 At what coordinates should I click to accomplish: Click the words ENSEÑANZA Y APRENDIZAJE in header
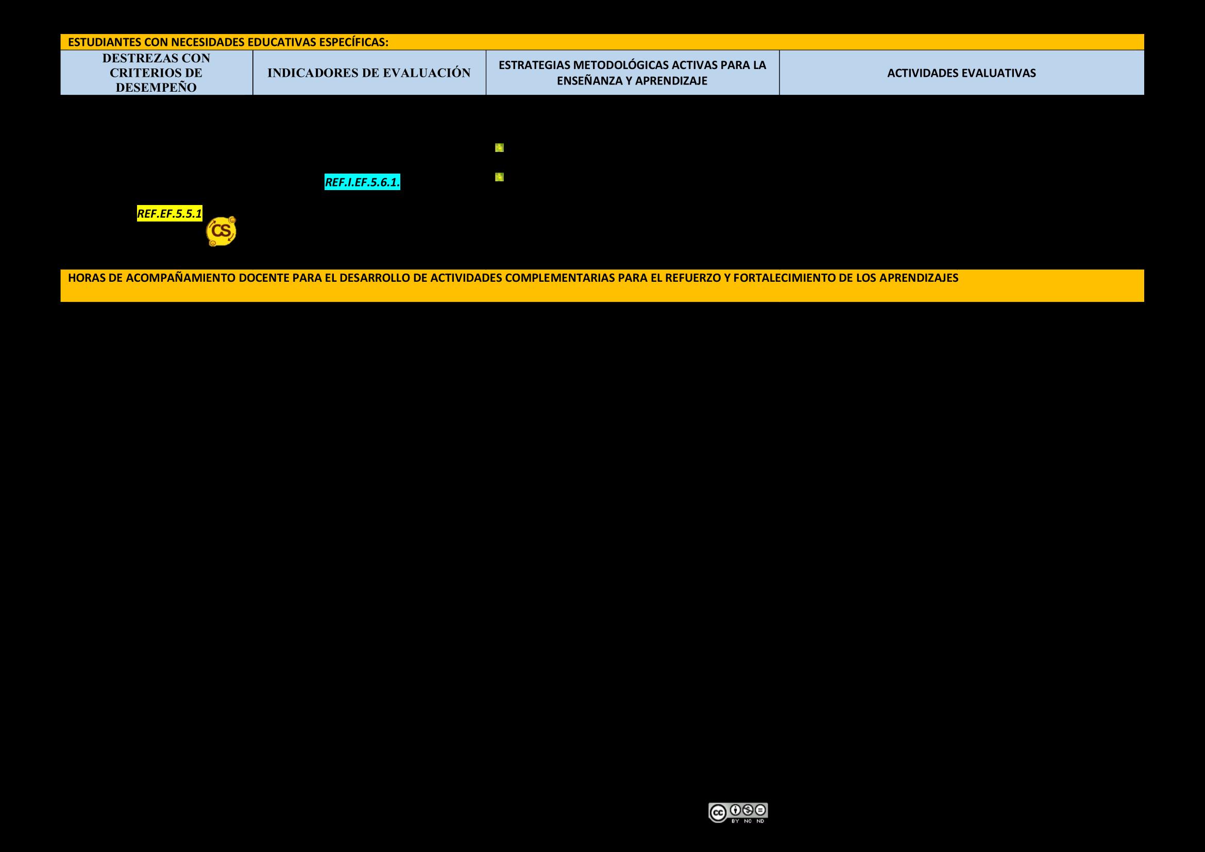(x=632, y=81)
